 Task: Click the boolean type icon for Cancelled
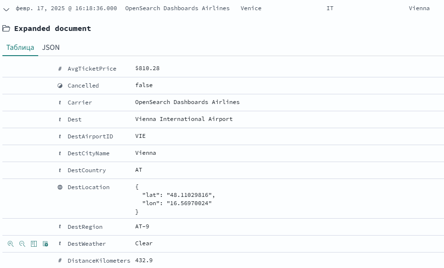[60, 86]
